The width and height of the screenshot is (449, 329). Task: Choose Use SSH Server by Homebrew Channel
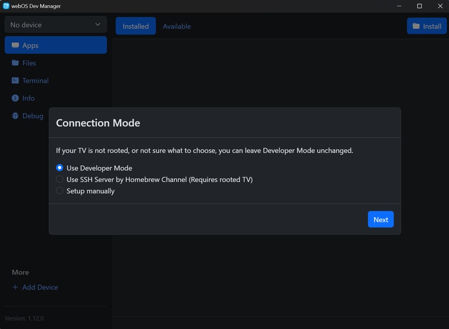click(60, 179)
